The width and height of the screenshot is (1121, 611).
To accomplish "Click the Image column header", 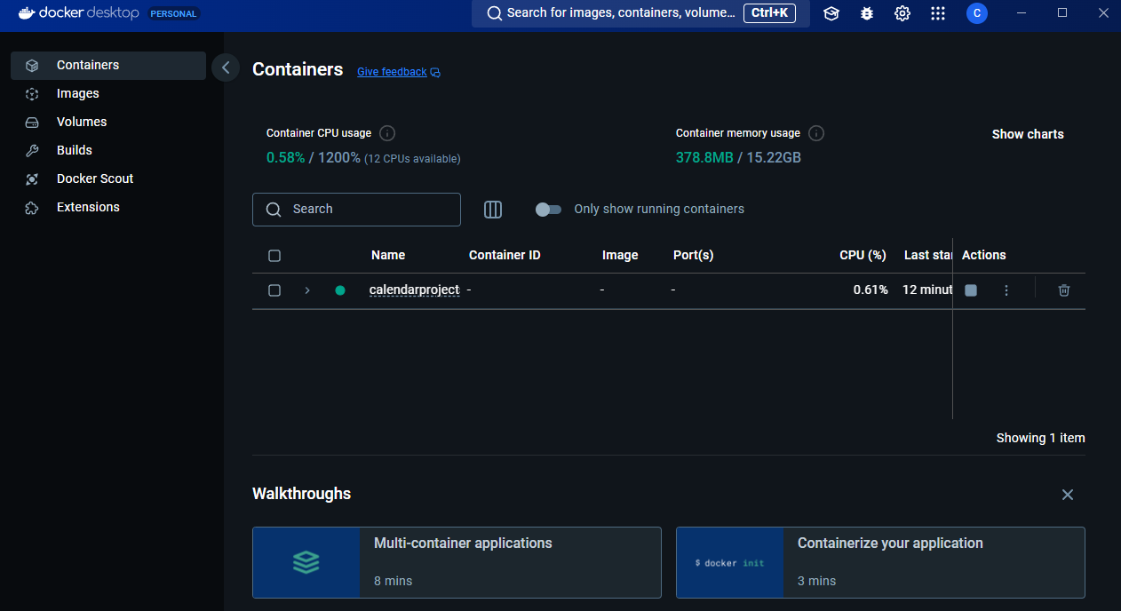I will click(620, 255).
